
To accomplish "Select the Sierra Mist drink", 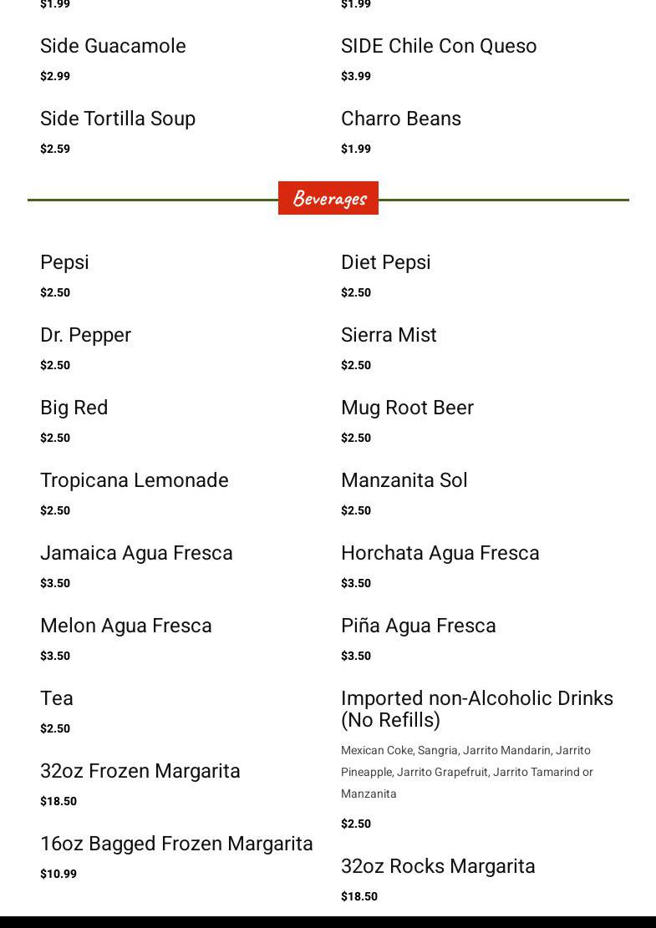I will 389,335.
